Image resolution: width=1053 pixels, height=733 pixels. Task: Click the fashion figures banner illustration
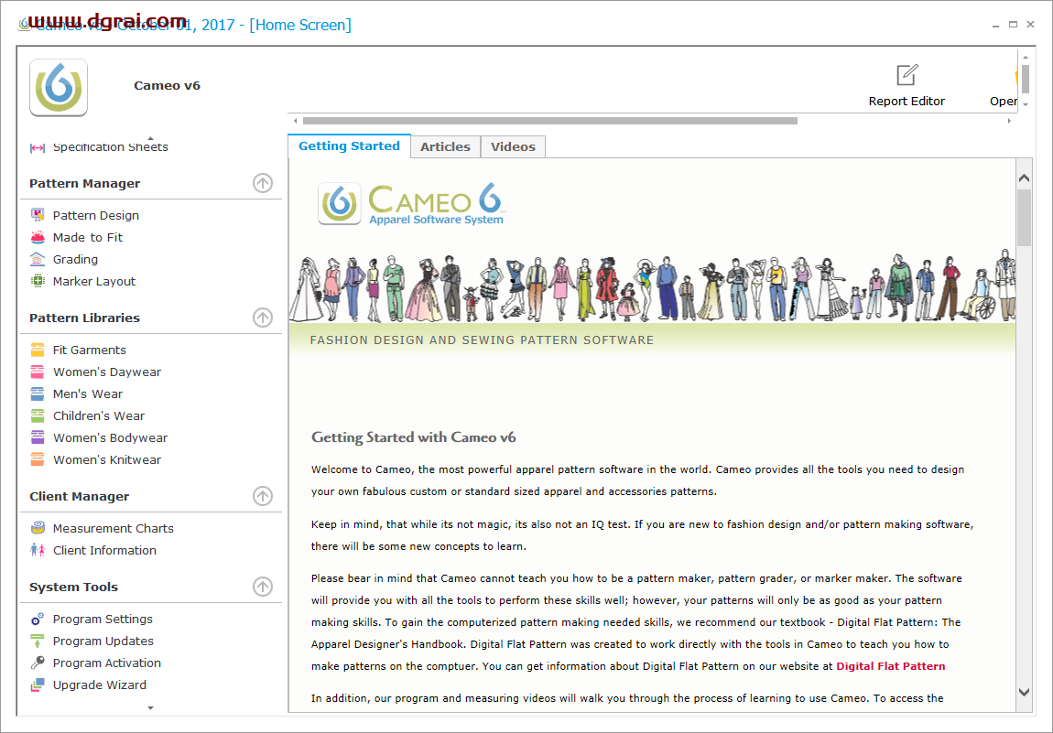coord(652,286)
